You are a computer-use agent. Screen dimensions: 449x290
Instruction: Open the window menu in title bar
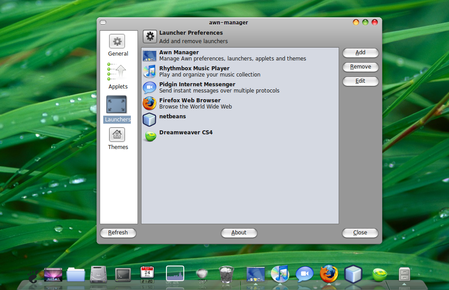(103, 22)
